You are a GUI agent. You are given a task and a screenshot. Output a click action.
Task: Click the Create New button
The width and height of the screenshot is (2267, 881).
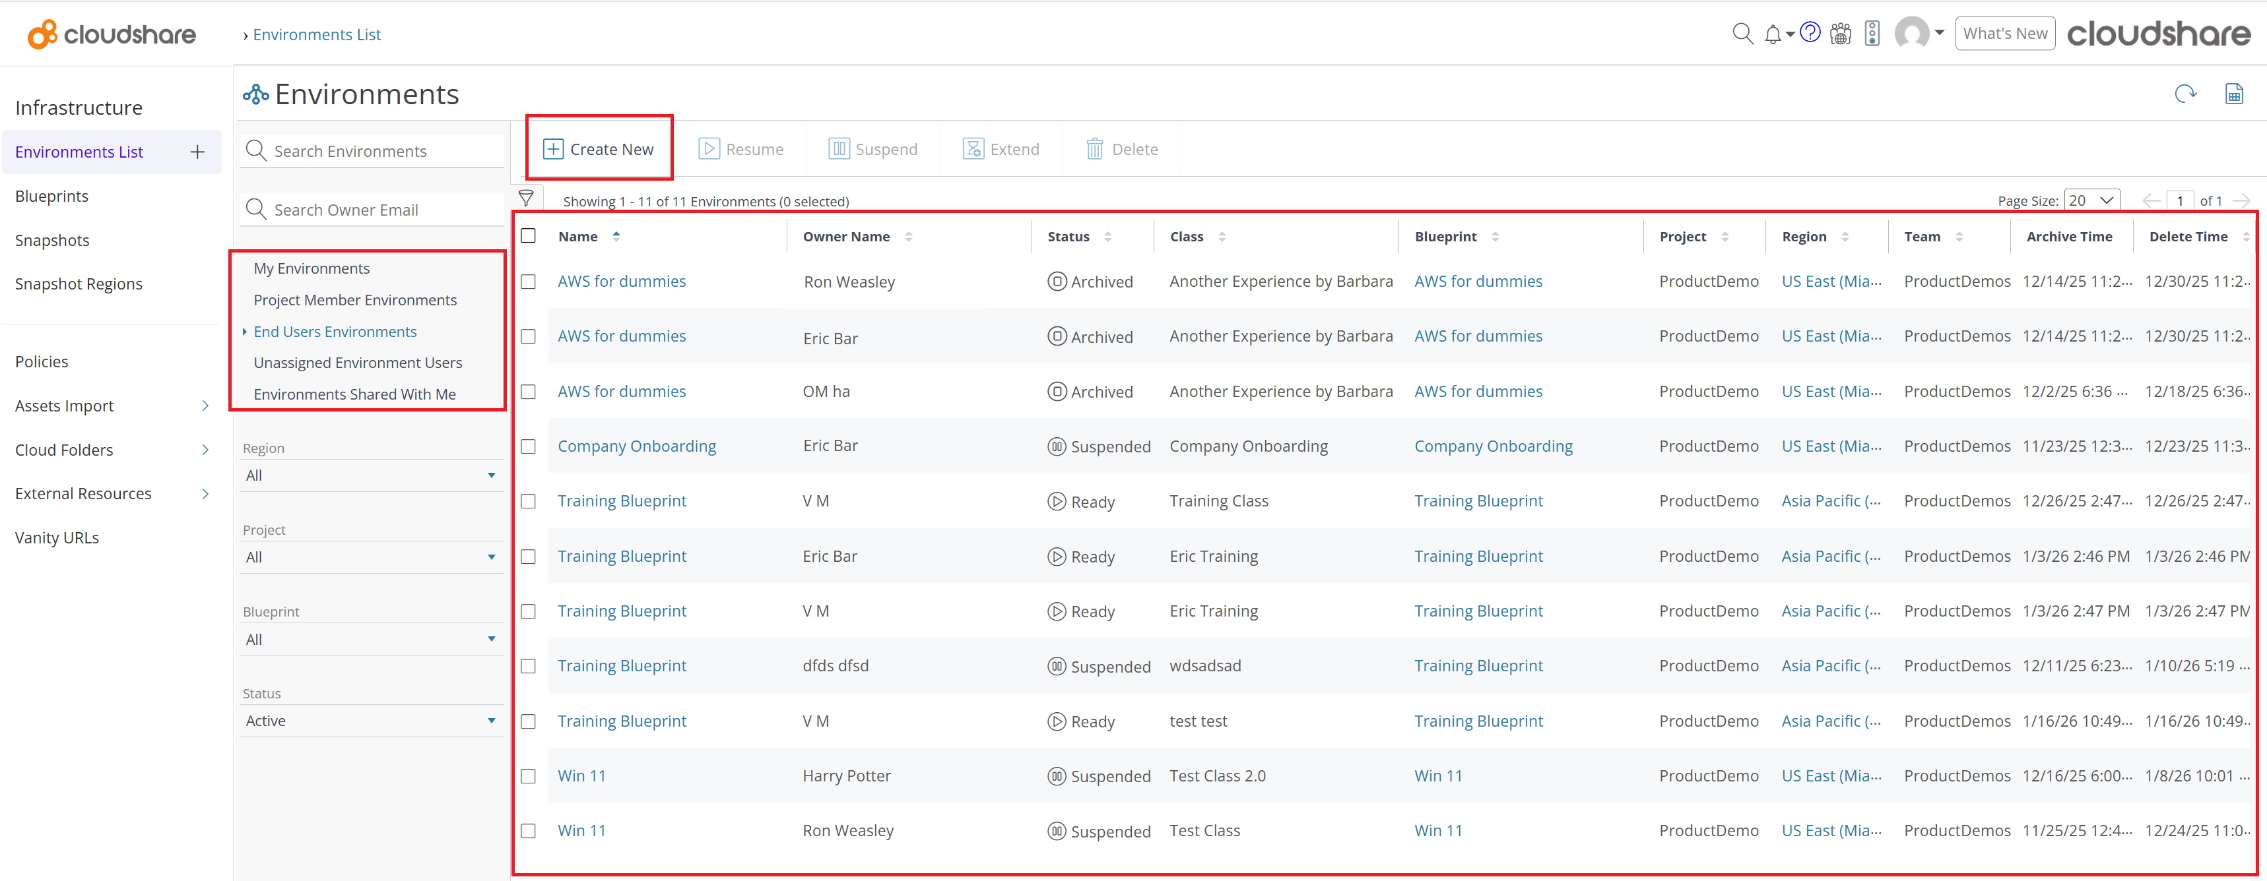pos(599,148)
